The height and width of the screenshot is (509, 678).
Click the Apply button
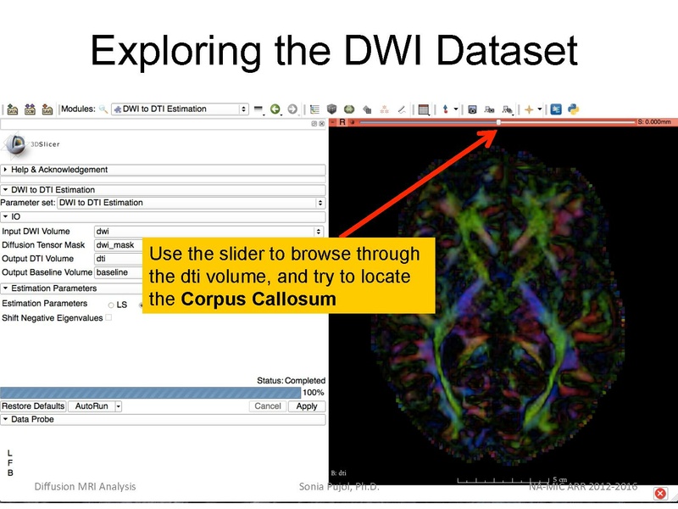306,406
